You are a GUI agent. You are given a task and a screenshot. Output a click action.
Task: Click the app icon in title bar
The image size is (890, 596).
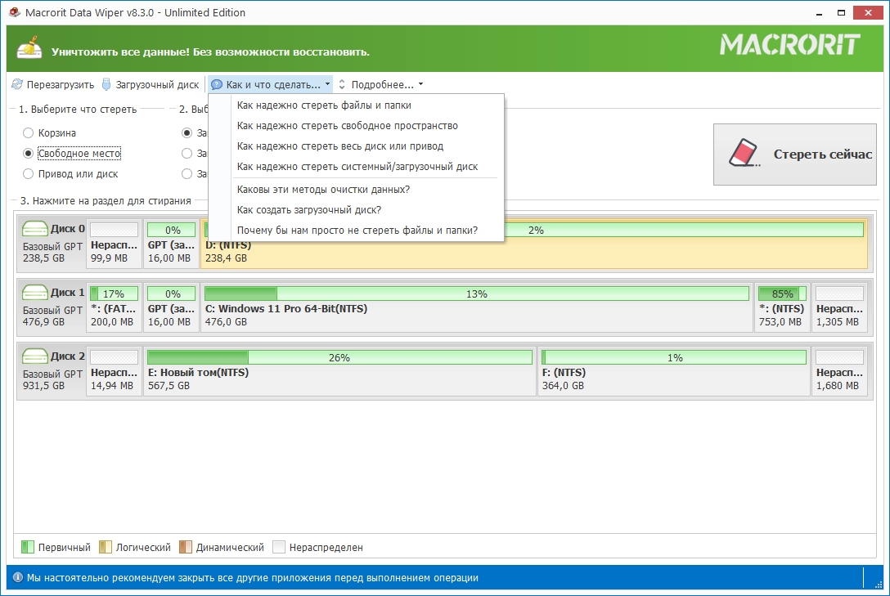click(x=15, y=12)
